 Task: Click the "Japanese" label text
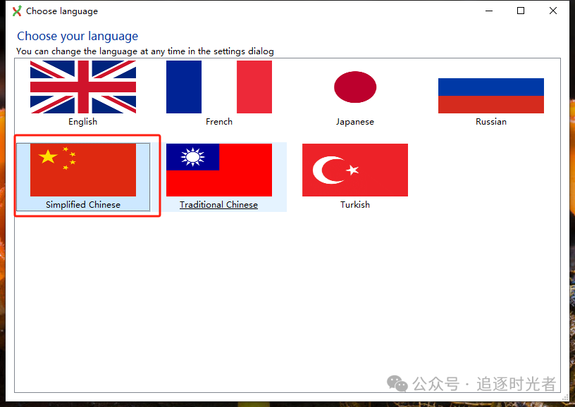click(355, 122)
